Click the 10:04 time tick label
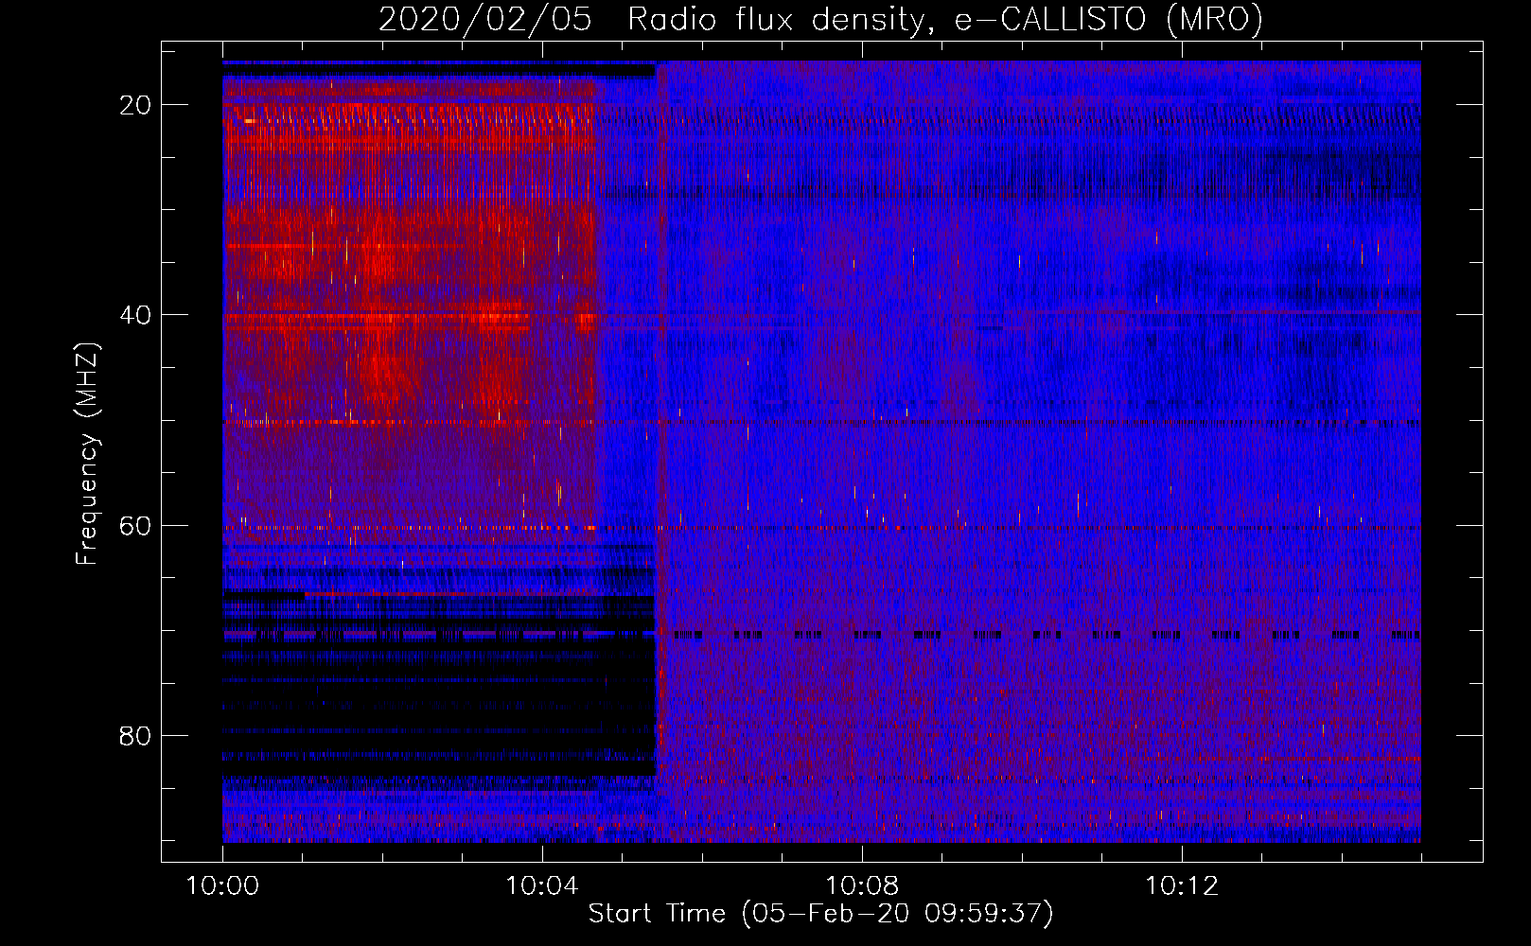Viewport: 1531px width, 946px height. pos(541,886)
